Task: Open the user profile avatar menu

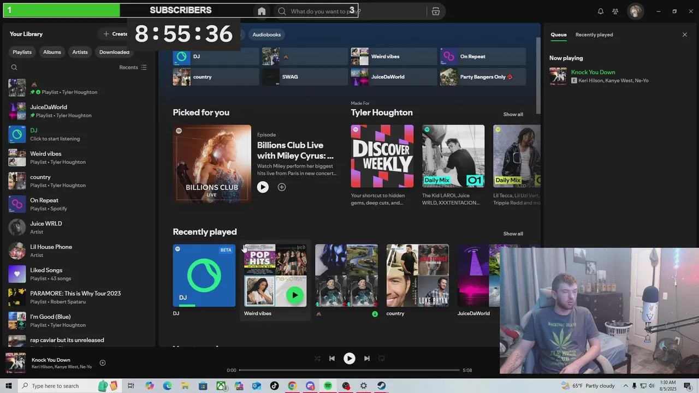Action: pyautogui.click(x=635, y=11)
